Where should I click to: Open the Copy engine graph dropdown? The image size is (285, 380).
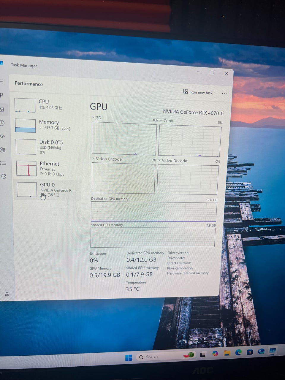point(161,120)
